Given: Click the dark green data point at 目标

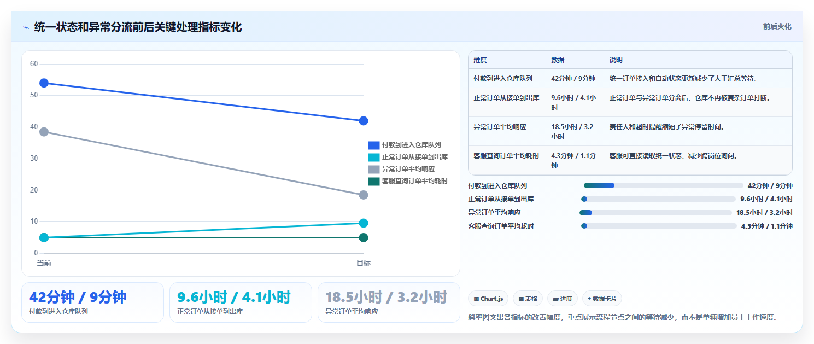Looking at the screenshot, I should [364, 237].
